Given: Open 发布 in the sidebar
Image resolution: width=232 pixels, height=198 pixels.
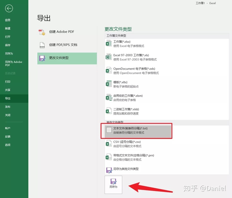Looking at the screenshot, I should tap(8, 107).
